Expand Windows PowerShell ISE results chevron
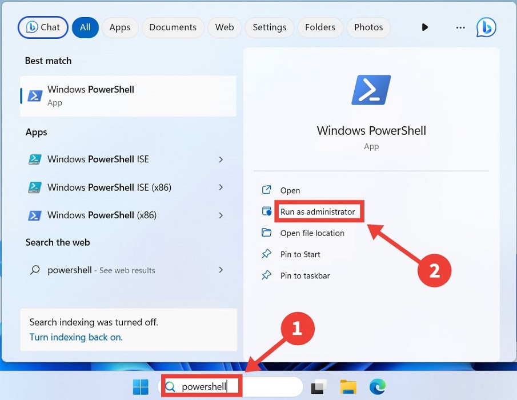This screenshot has width=517, height=400. point(221,159)
